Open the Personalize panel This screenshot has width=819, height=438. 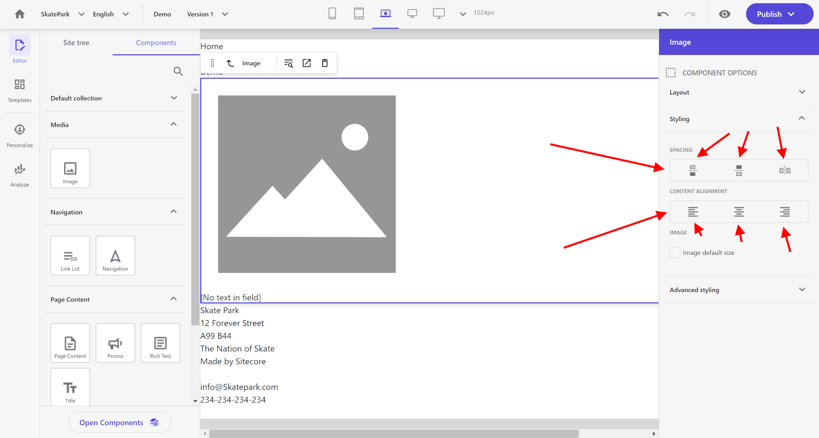(x=19, y=135)
